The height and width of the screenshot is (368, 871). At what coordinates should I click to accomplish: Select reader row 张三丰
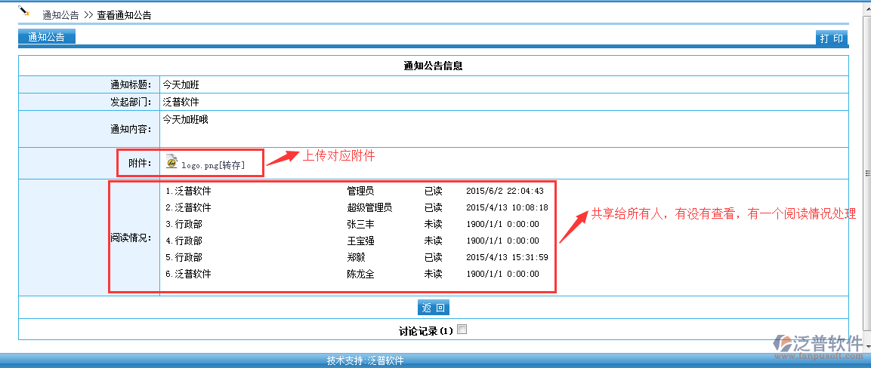(360, 224)
